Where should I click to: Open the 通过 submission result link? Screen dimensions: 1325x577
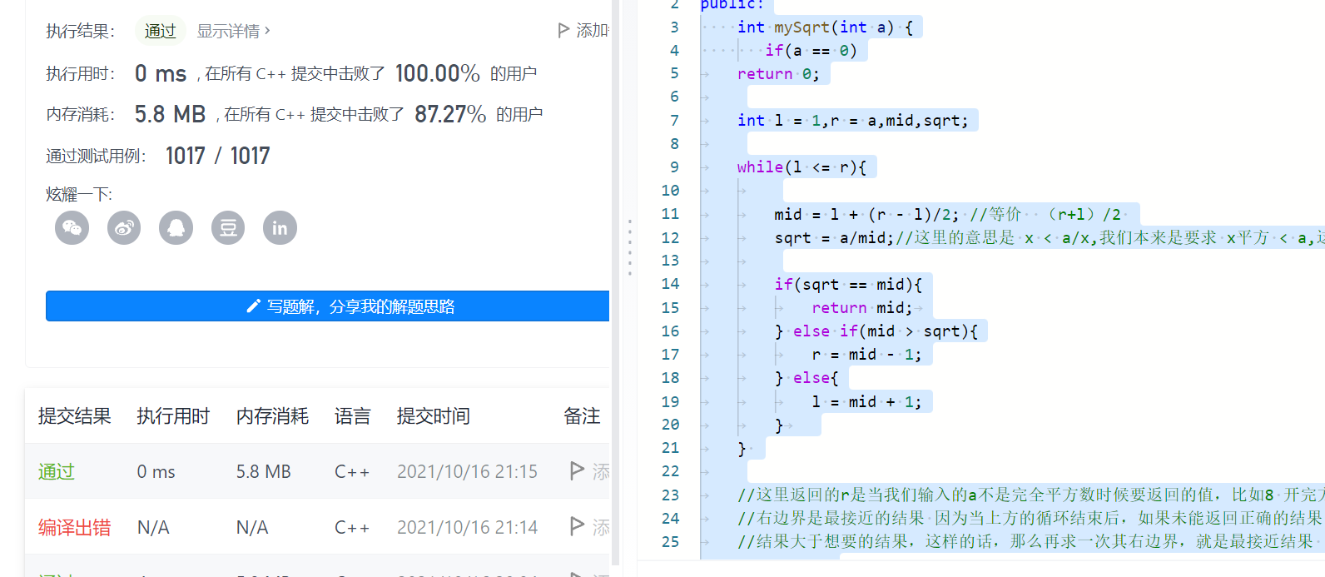pyautogui.click(x=57, y=472)
